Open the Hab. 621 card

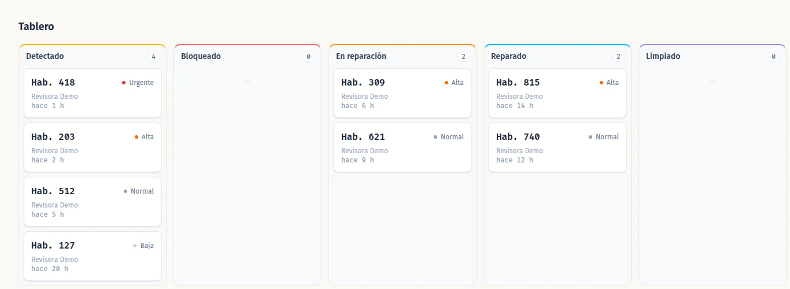[403, 147]
